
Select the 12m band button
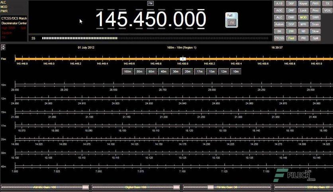[x=224, y=71]
